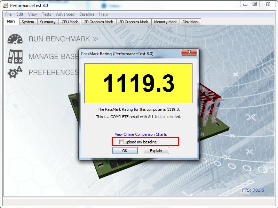
Task: Enable the Upload my baseline checkbox
Action: [x=121, y=142]
